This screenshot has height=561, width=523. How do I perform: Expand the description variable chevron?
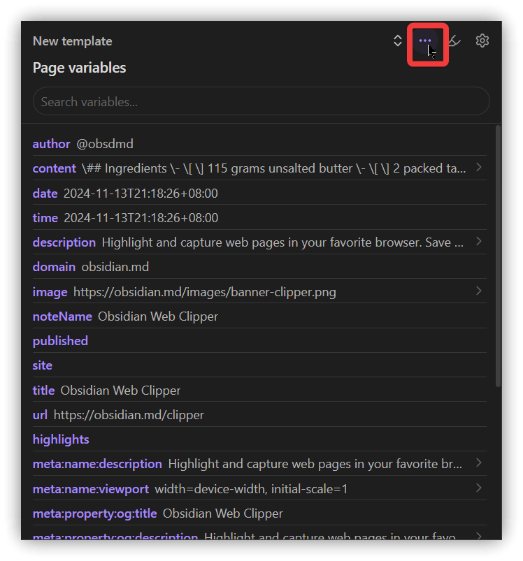pos(479,242)
